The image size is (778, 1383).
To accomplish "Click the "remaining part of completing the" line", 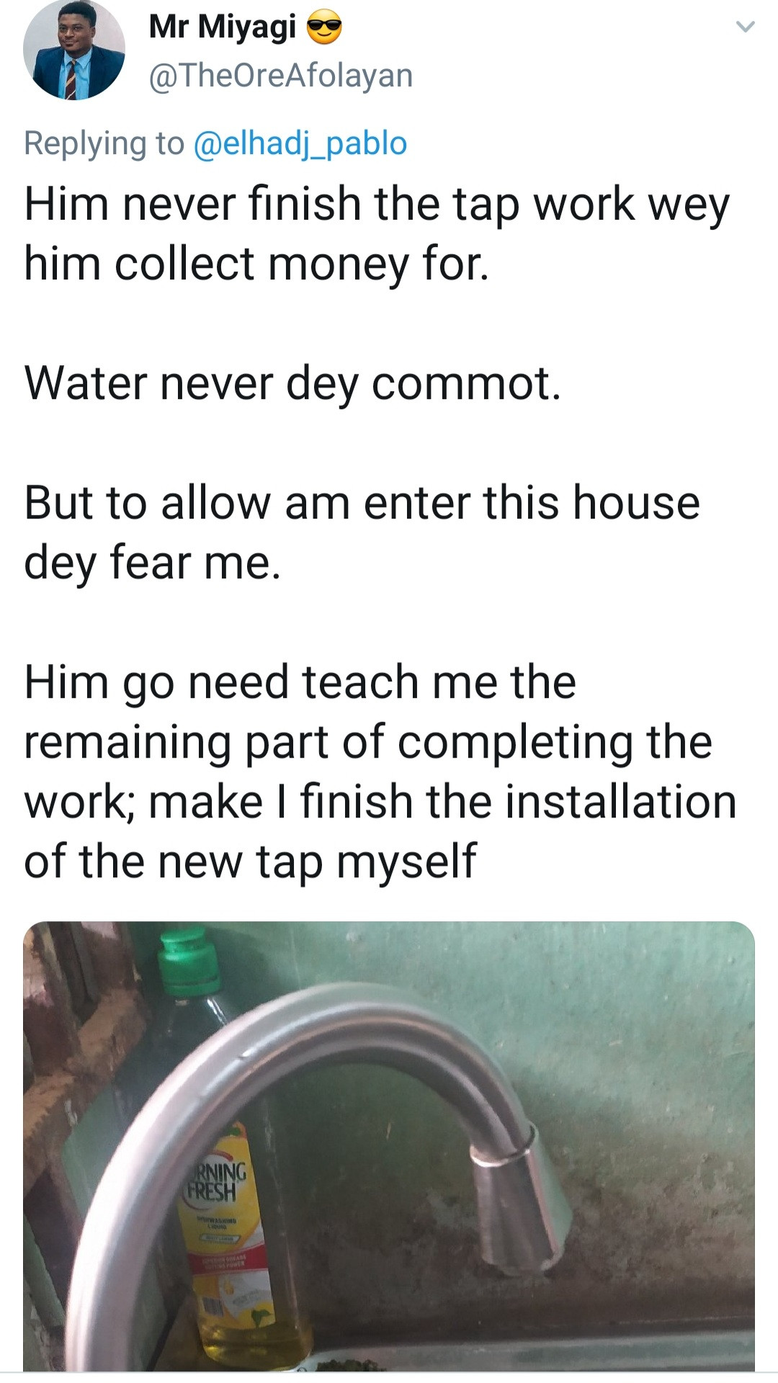I will (x=367, y=742).
